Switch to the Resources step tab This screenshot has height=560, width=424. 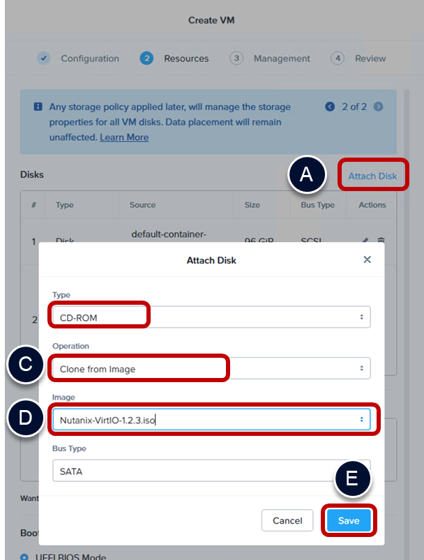coord(185,59)
